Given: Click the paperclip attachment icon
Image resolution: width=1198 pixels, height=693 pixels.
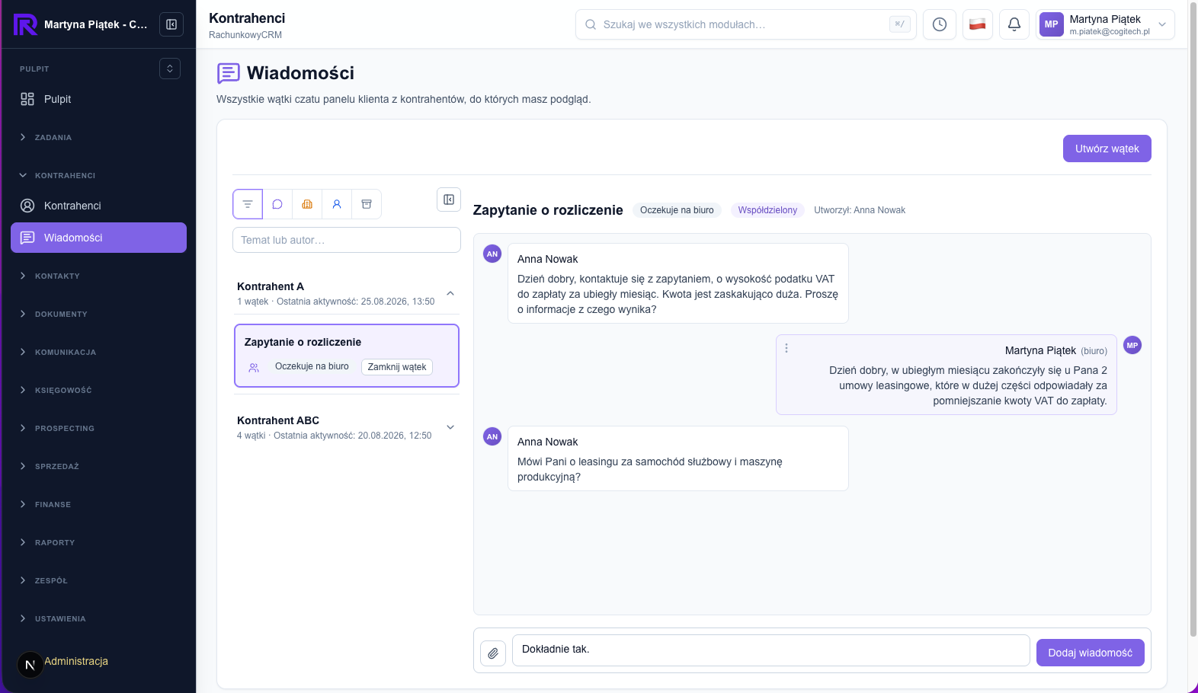Looking at the screenshot, I should (493, 653).
